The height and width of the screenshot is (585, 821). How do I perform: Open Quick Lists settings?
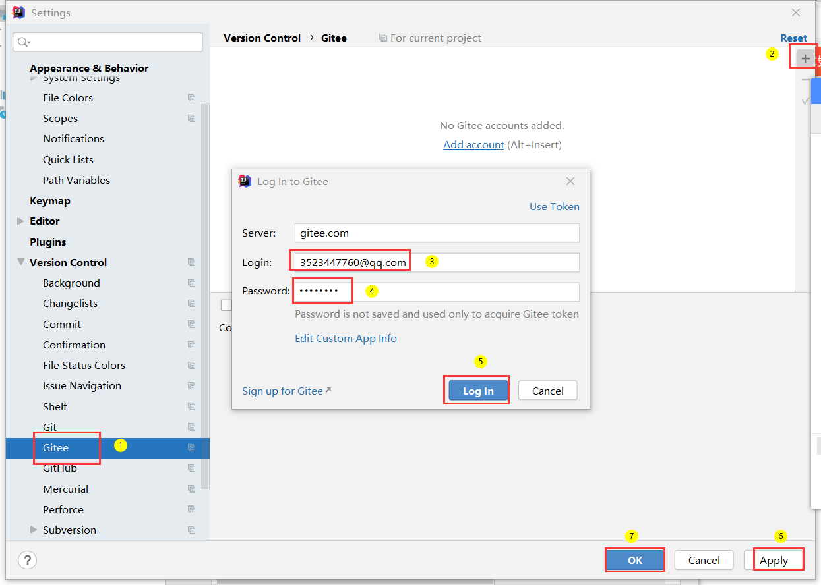pos(68,159)
